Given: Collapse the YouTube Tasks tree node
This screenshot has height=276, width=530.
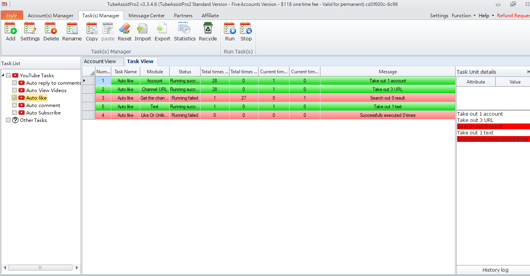Looking at the screenshot, I should pos(3,75).
